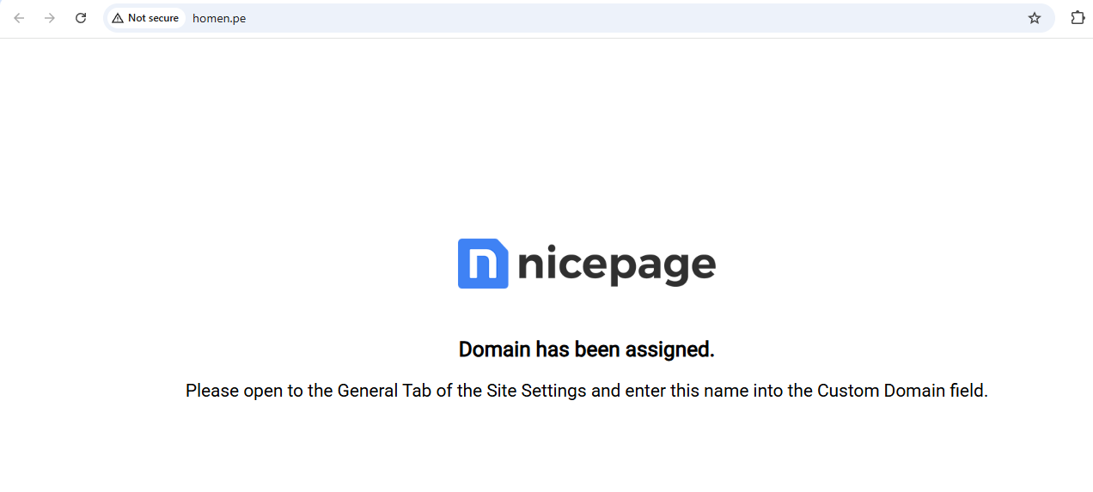Reload the homen.pe page
Image resolution: width=1093 pixels, height=492 pixels.
[81, 18]
